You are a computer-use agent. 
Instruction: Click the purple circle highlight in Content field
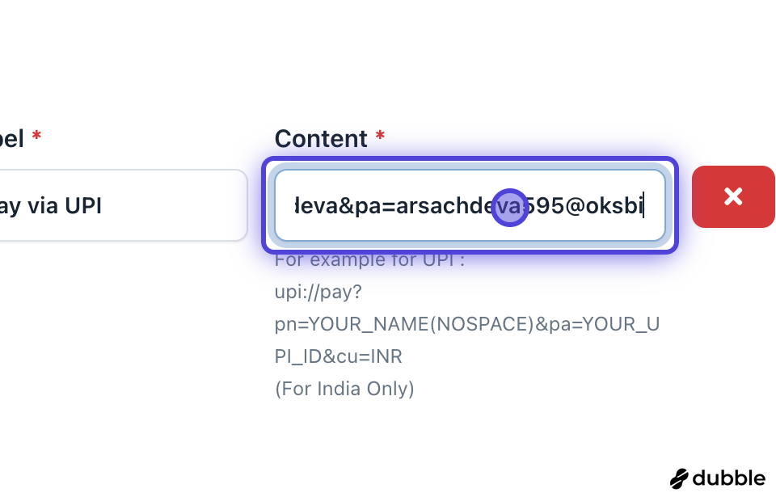point(510,207)
